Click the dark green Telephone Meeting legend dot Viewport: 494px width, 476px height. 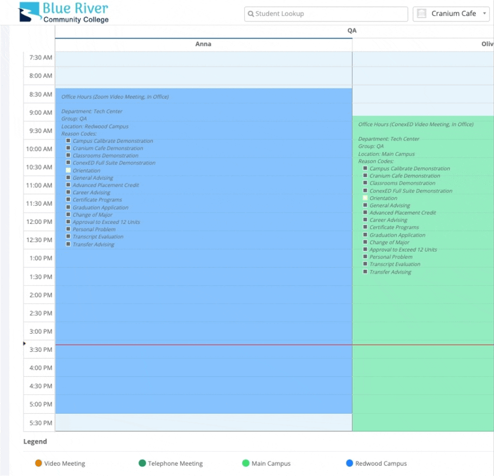click(x=142, y=463)
